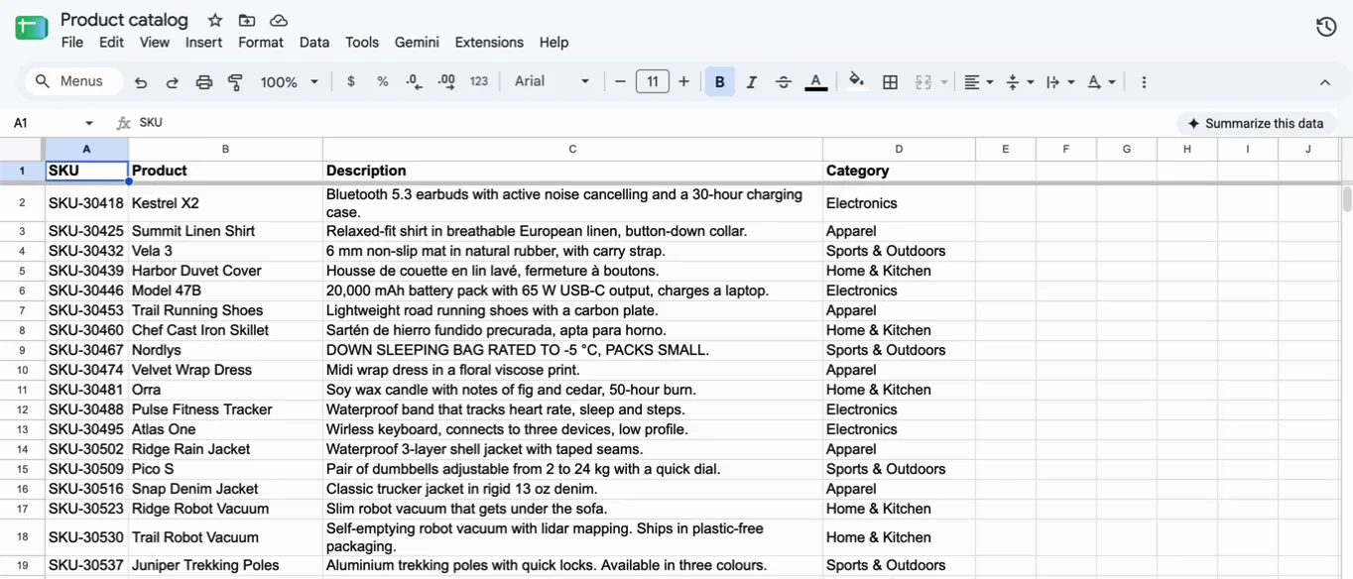Click Summarize this data button
Image resolution: width=1353 pixels, height=579 pixels.
(x=1256, y=123)
